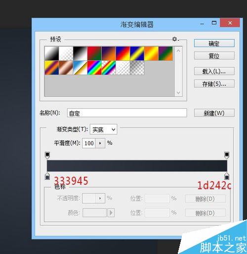Select the orange, yellow, orange gradient preset
This screenshot has width=247, height=254.
(151, 53)
